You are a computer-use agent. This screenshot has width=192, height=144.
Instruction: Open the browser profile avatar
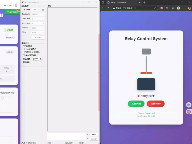click(178, 8)
